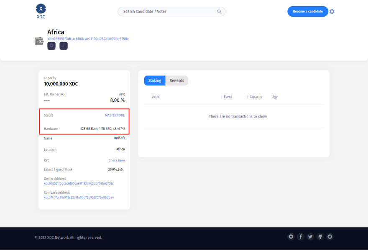Switch to the Rewards tab

(x=176, y=80)
